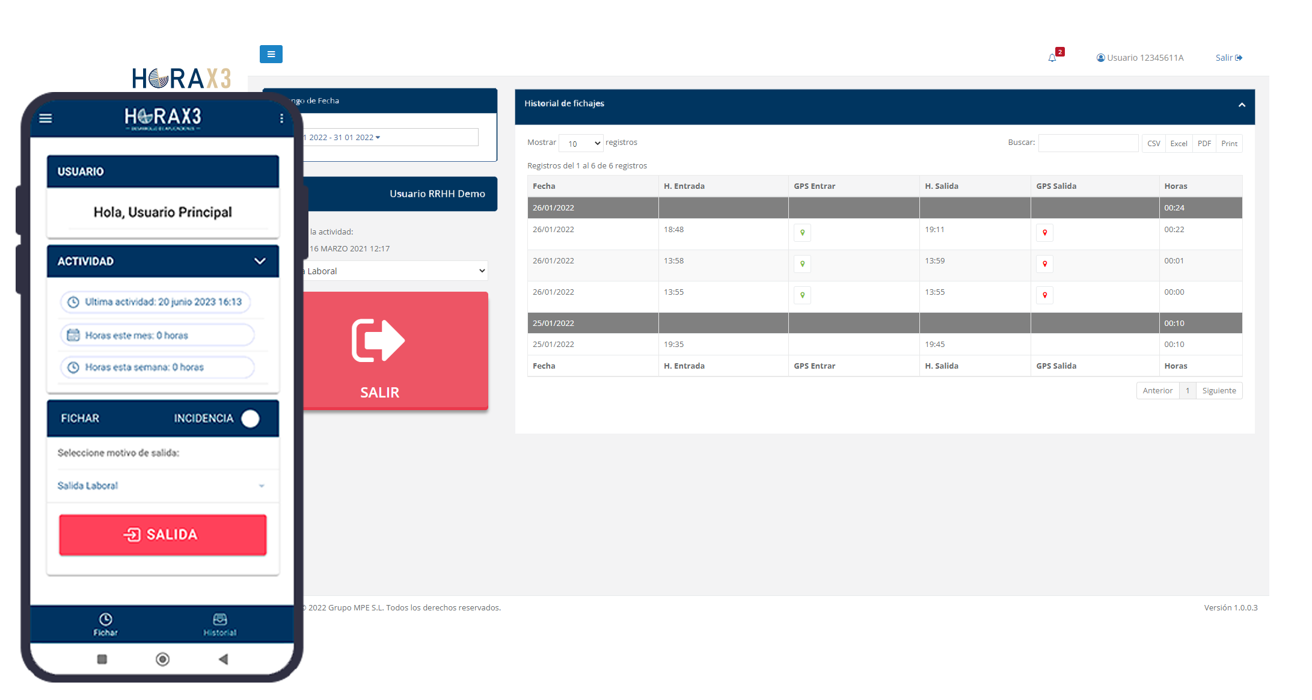Screen dimensions: 1312x700
Task: Toggle the Incidencia switch on
Action: 250,419
